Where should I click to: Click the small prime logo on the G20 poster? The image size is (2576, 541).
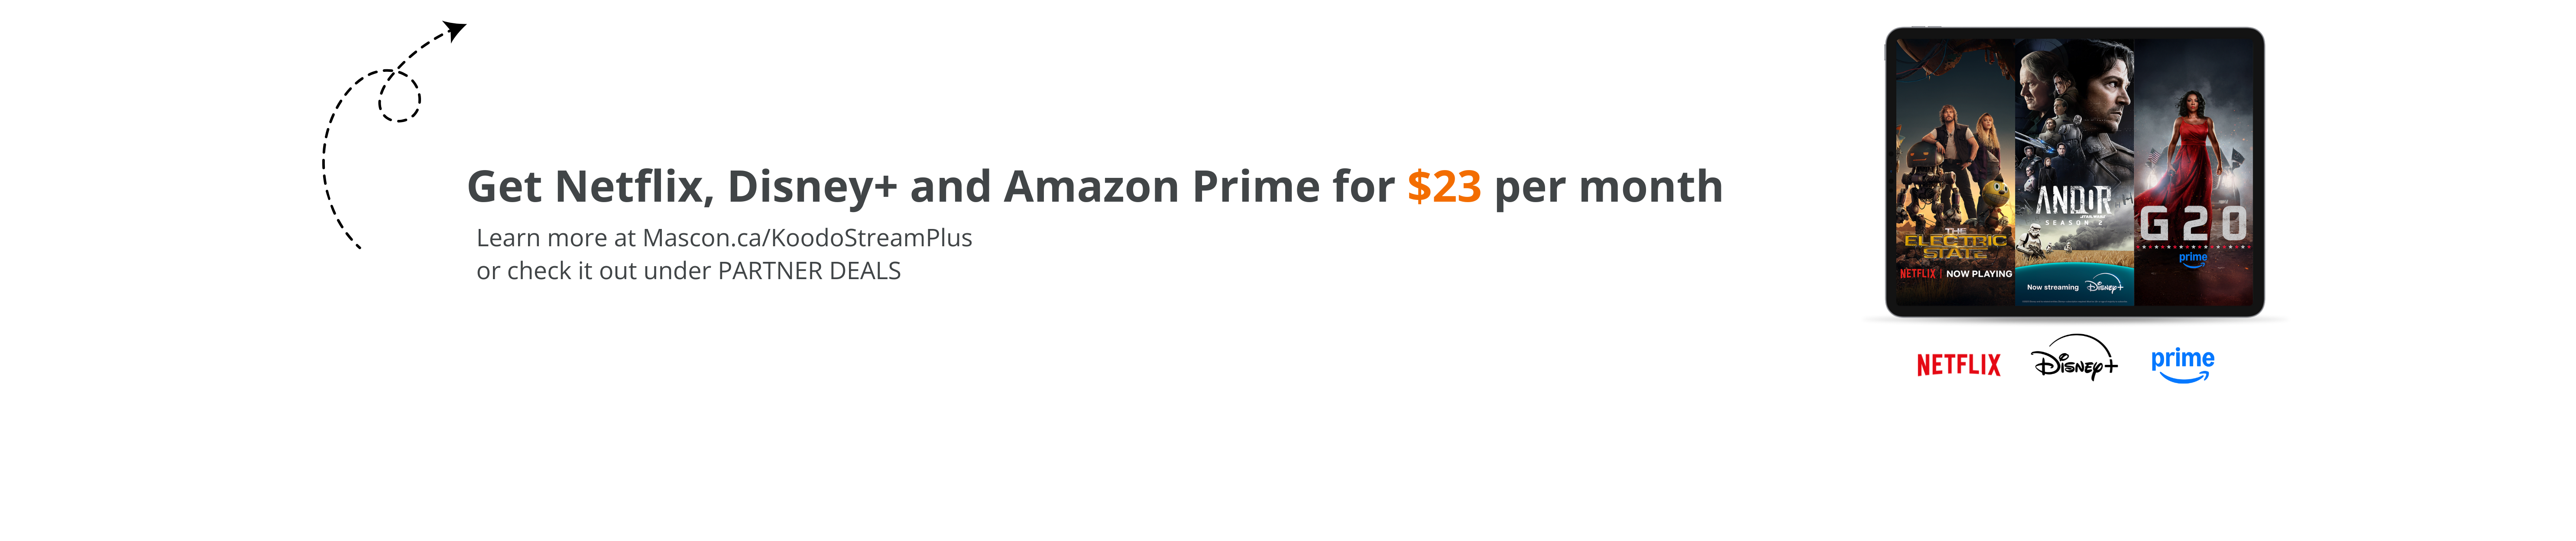[x=2193, y=260]
